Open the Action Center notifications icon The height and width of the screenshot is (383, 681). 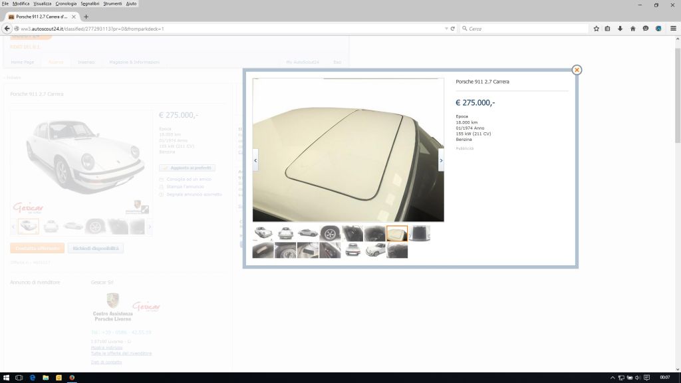[x=646, y=378]
